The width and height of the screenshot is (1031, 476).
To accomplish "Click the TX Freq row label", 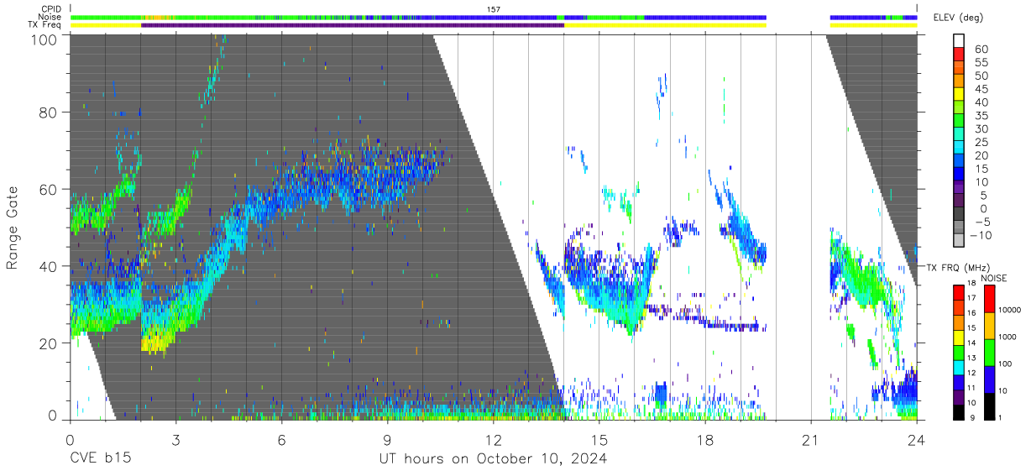I will [44, 25].
